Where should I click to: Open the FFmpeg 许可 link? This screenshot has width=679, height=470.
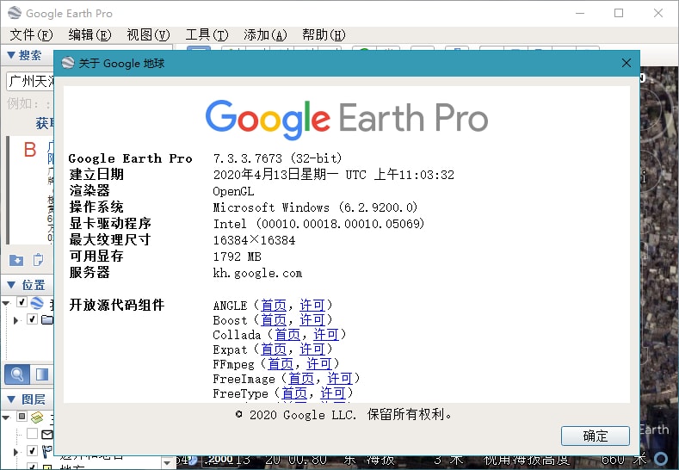coord(319,364)
